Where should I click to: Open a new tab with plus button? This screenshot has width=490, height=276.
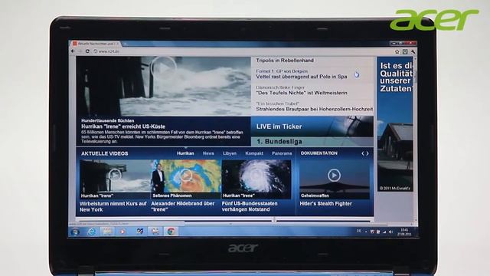[125, 44]
